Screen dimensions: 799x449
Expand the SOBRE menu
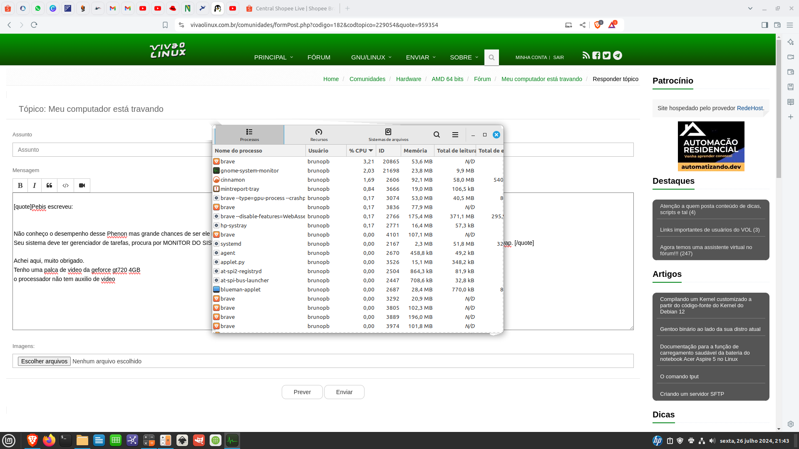pyautogui.click(x=464, y=57)
